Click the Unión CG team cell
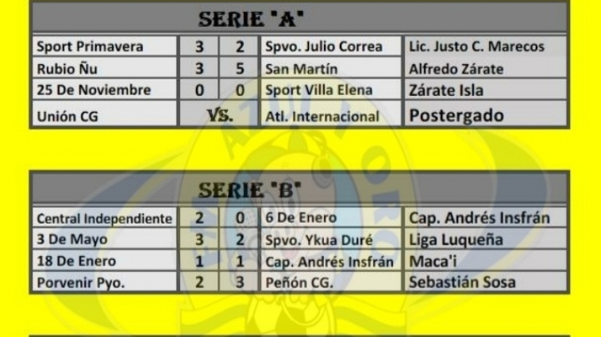 click(x=67, y=116)
